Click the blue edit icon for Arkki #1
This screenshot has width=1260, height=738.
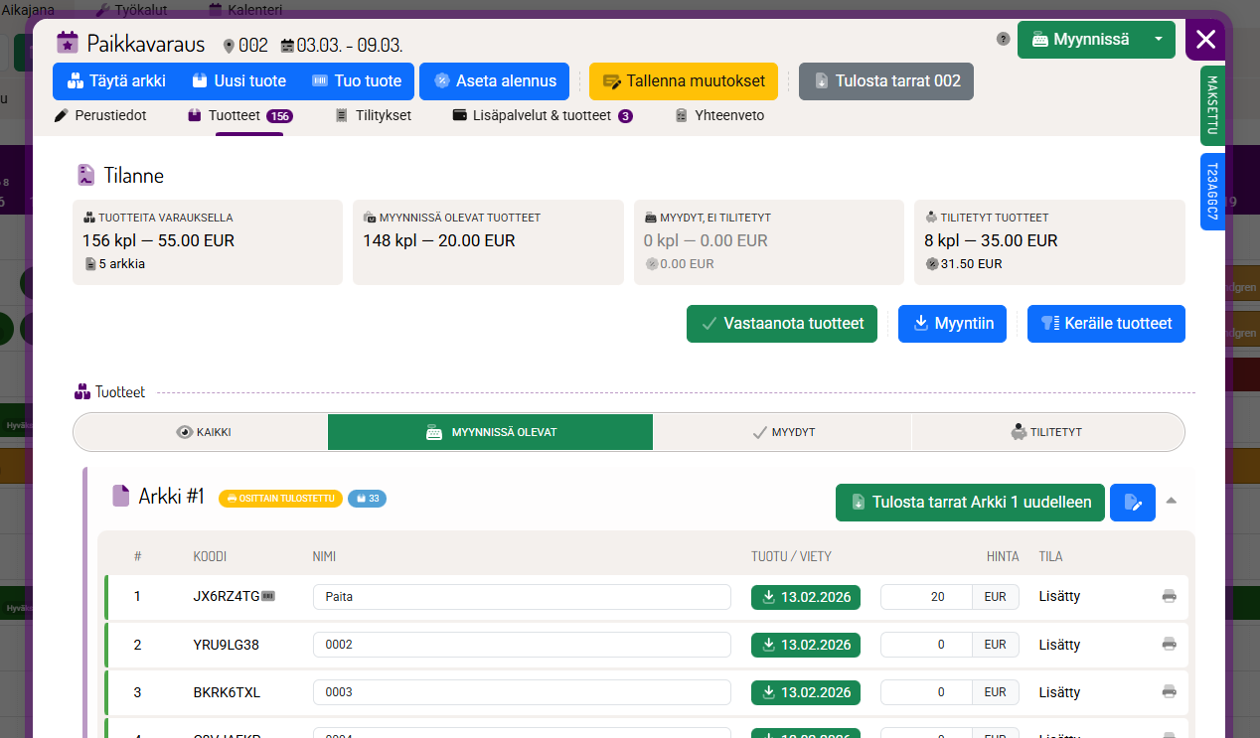pos(1132,503)
